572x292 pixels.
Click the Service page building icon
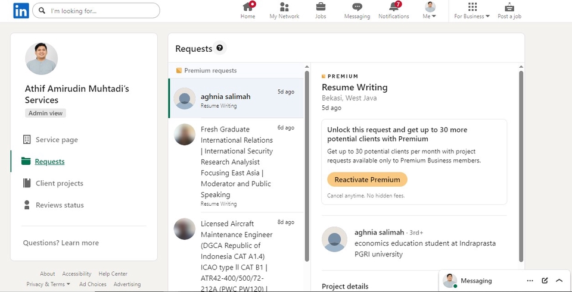pyautogui.click(x=27, y=139)
